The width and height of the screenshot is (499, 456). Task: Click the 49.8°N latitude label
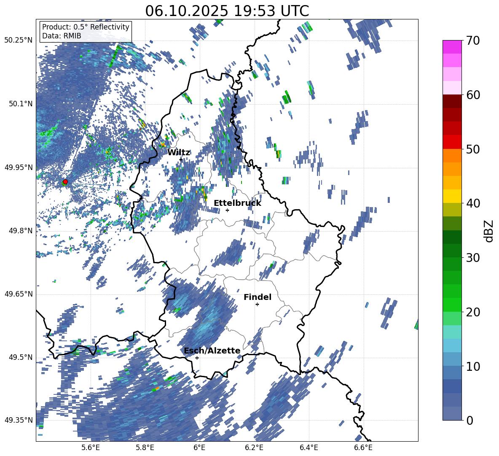pyautogui.click(x=20, y=231)
